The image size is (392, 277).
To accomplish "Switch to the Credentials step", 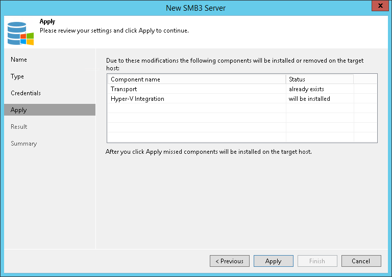I will [x=26, y=93].
